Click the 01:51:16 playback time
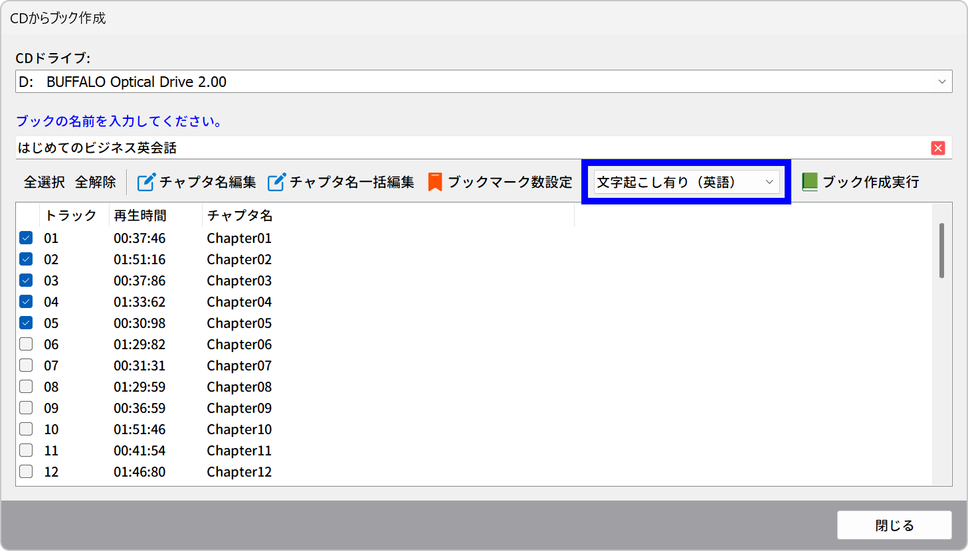This screenshot has width=968, height=551. (x=140, y=259)
